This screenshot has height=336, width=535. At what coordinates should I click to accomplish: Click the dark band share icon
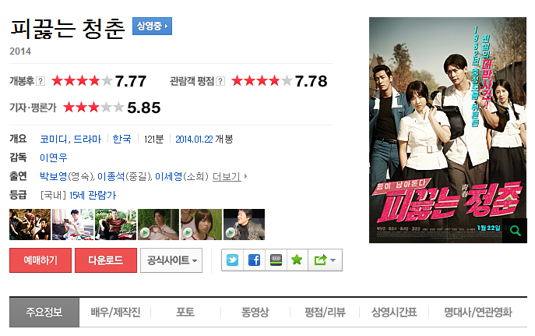[276, 260]
